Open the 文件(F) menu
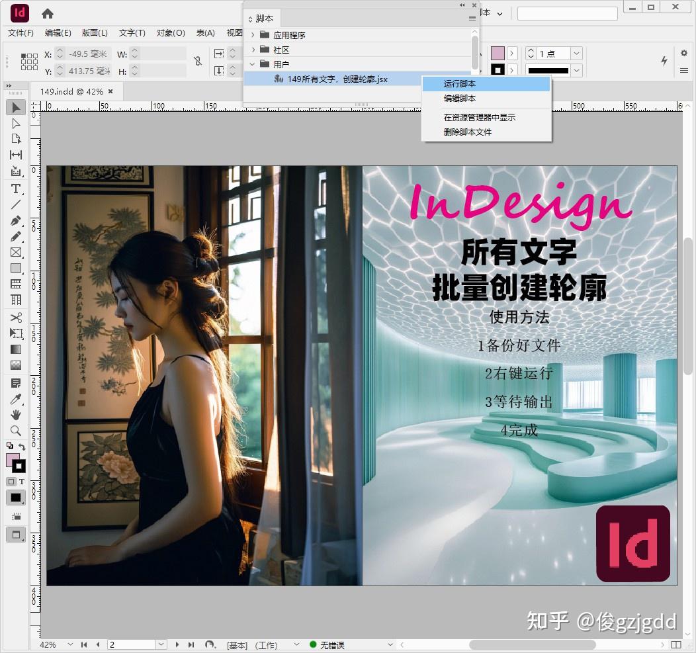The height and width of the screenshot is (653, 696). pos(21,32)
